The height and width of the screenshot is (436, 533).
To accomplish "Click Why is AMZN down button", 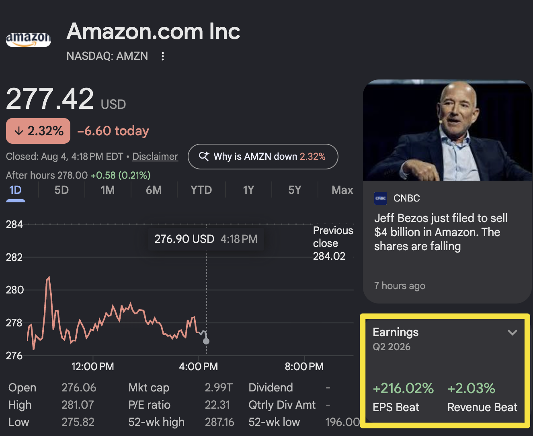I will tap(263, 157).
